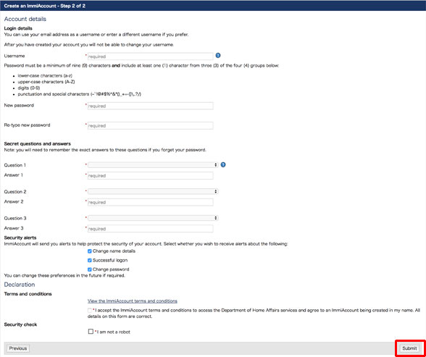The width and height of the screenshot is (426, 357).
Task: Click the Question 3 label
Action: tap(15, 218)
